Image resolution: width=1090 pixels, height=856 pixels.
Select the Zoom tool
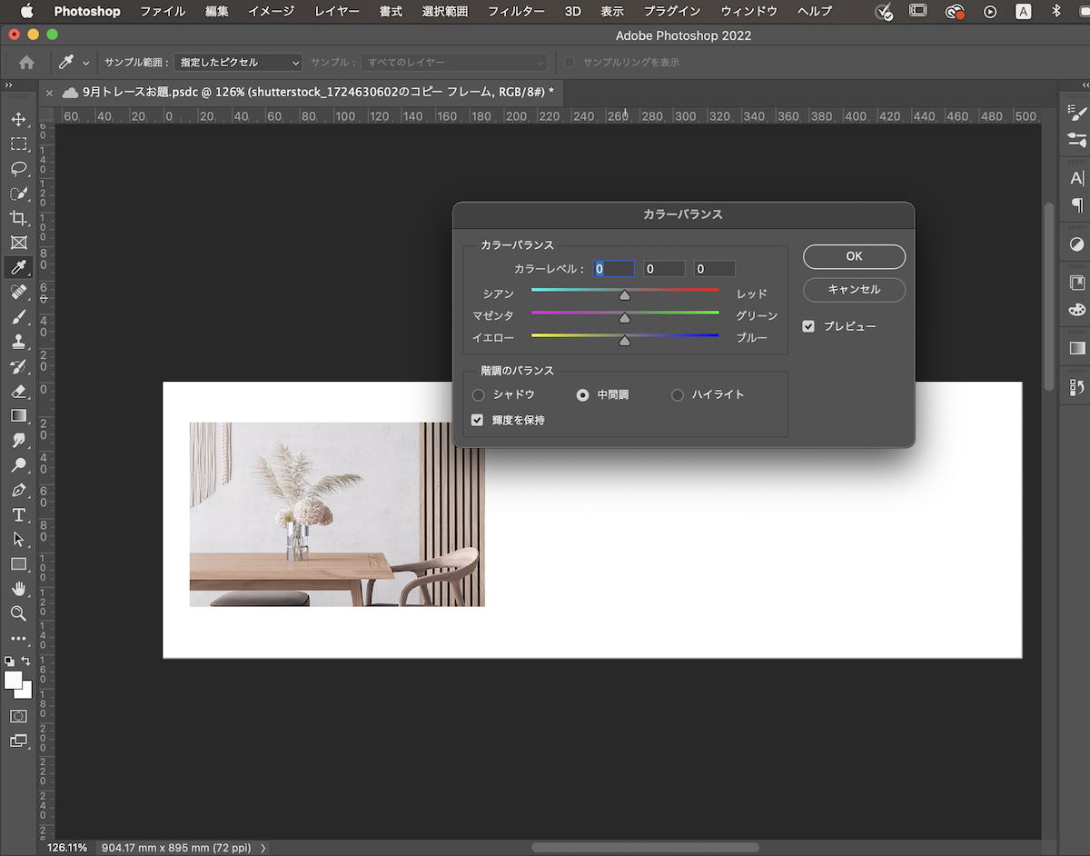(19, 613)
